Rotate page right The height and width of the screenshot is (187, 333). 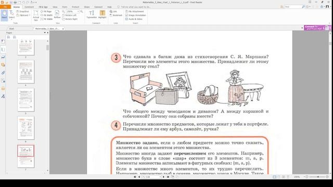70,19
